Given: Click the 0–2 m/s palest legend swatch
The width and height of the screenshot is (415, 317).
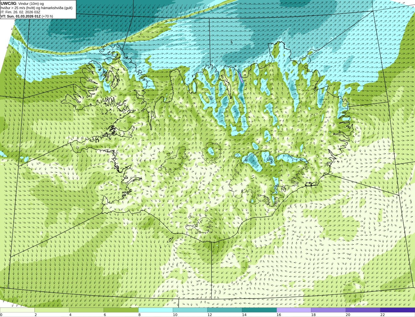Looking at the screenshot, I should point(18,310).
